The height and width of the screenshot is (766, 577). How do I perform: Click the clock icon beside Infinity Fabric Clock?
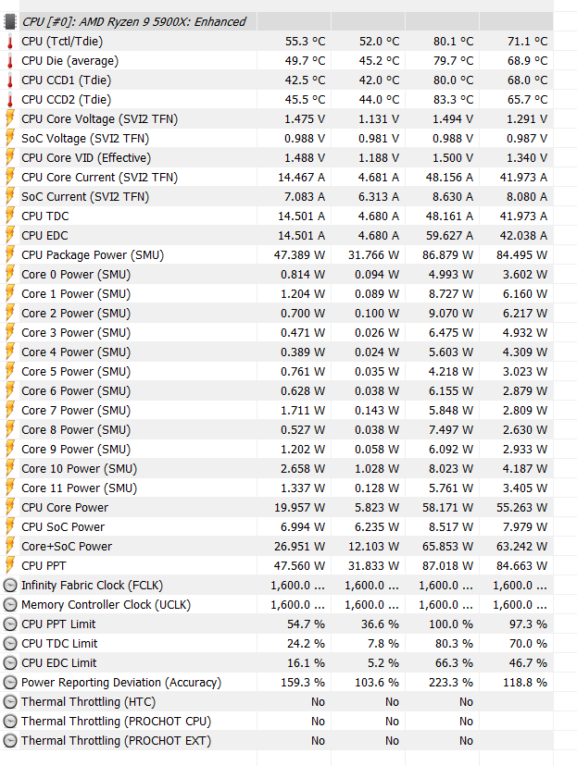point(10,586)
